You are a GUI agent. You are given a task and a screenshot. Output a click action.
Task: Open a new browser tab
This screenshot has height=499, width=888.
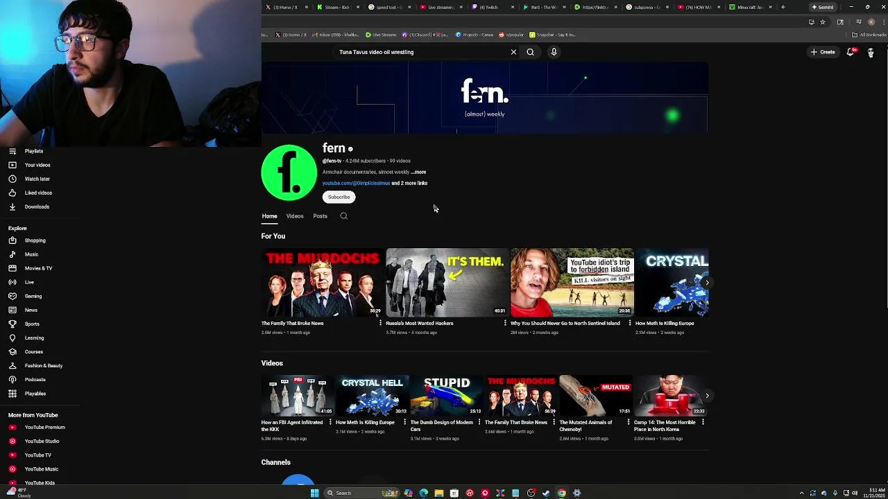click(x=783, y=7)
